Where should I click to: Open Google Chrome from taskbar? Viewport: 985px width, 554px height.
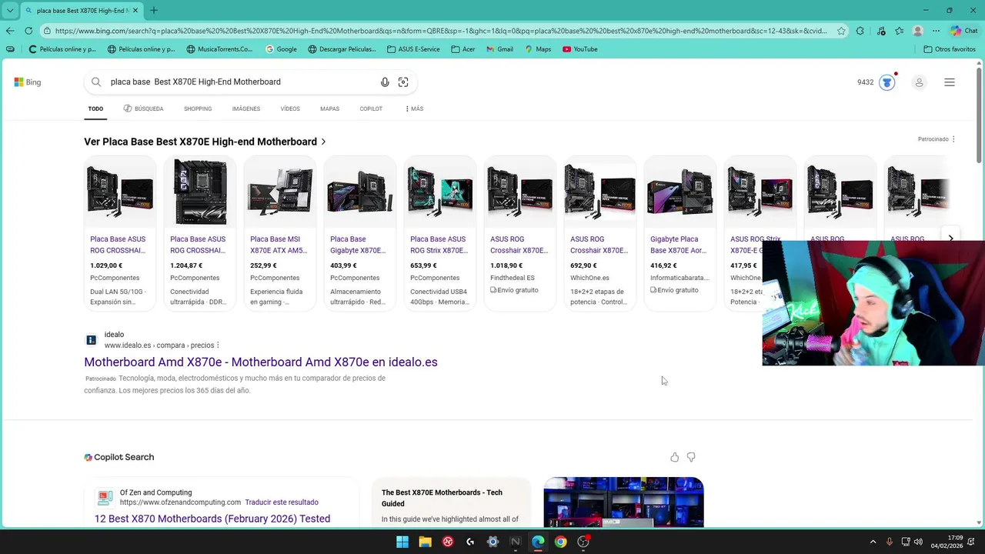[x=561, y=542]
